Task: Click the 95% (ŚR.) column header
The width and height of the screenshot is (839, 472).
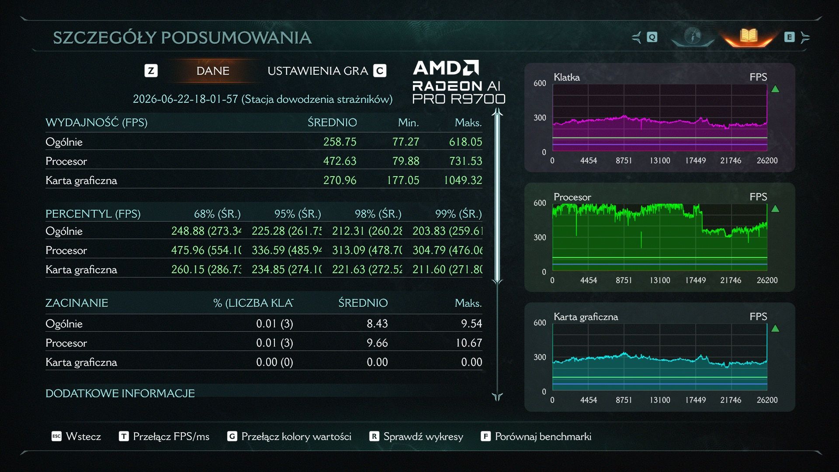Action: (298, 214)
